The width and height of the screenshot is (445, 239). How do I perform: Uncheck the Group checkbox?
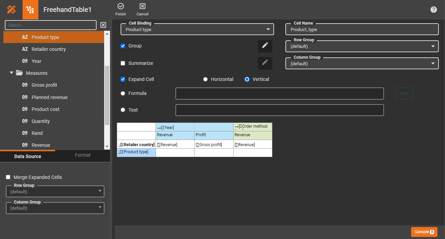123,46
